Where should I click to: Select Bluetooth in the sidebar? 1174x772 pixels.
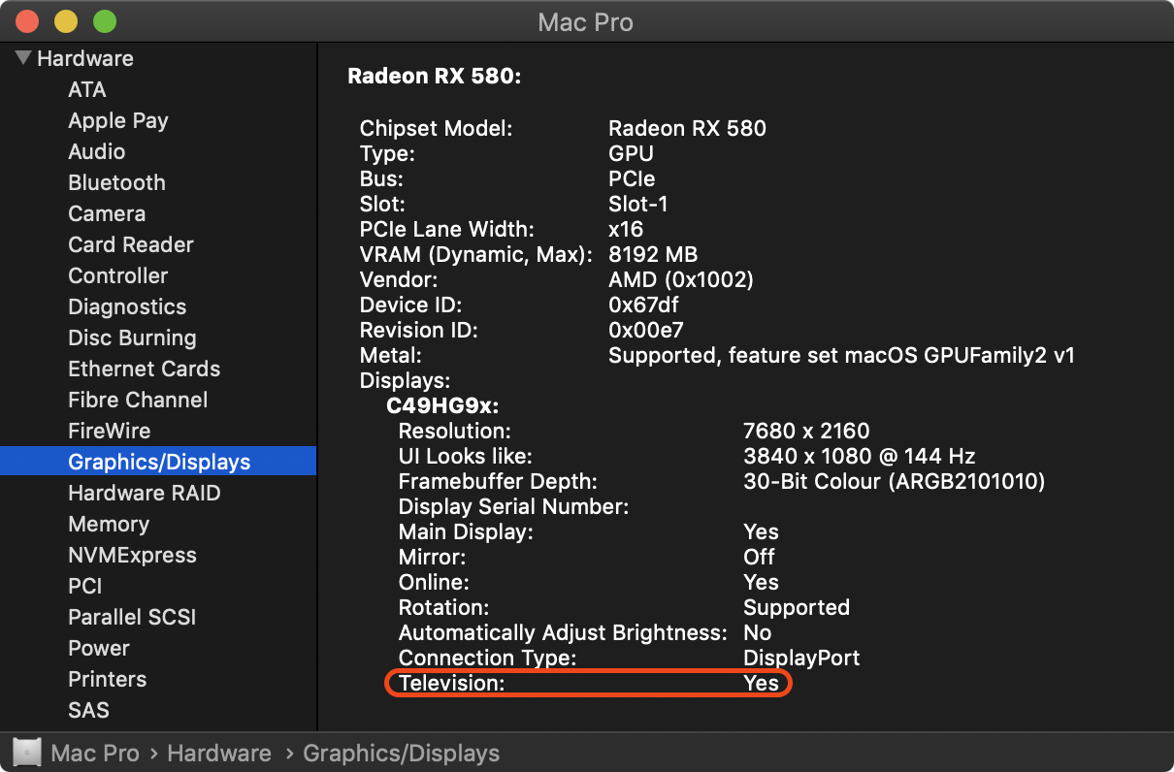116,182
